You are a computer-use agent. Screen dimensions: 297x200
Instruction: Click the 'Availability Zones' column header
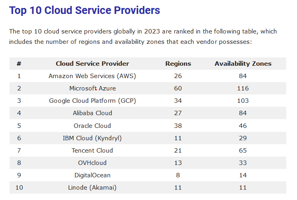pos(243,64)
